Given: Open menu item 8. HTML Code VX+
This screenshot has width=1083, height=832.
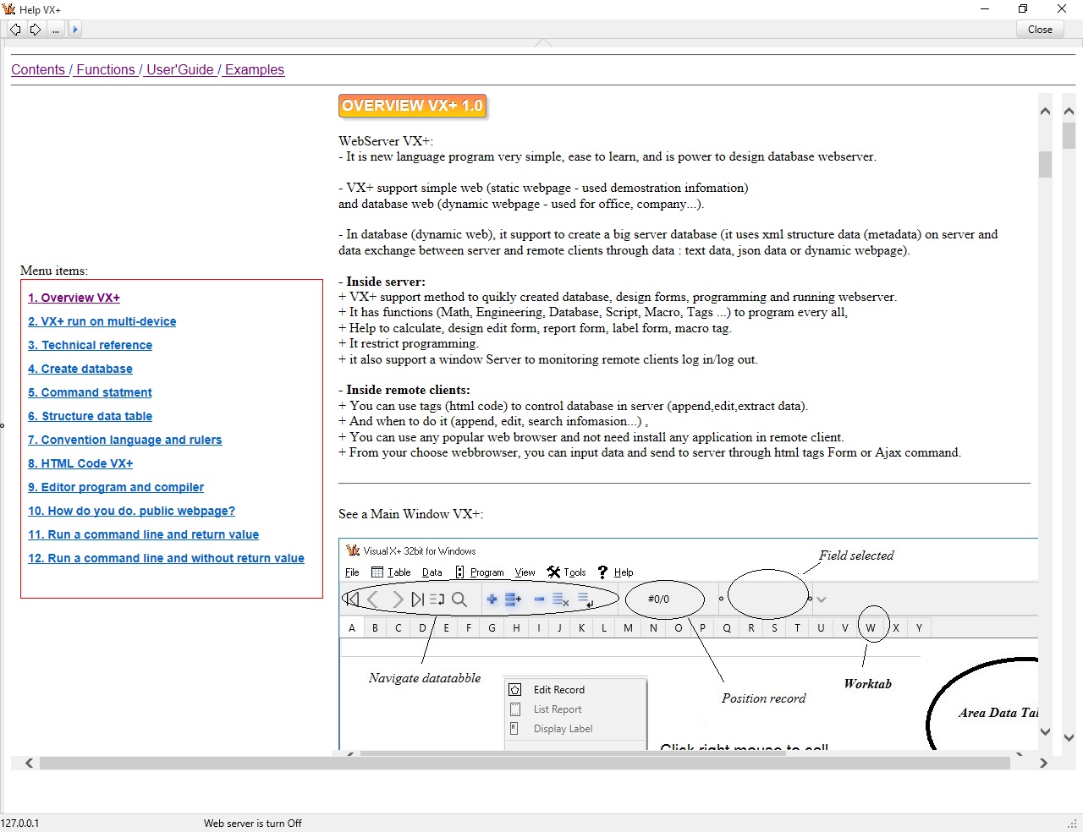Looking at the screenshot, I should (80, 463).
